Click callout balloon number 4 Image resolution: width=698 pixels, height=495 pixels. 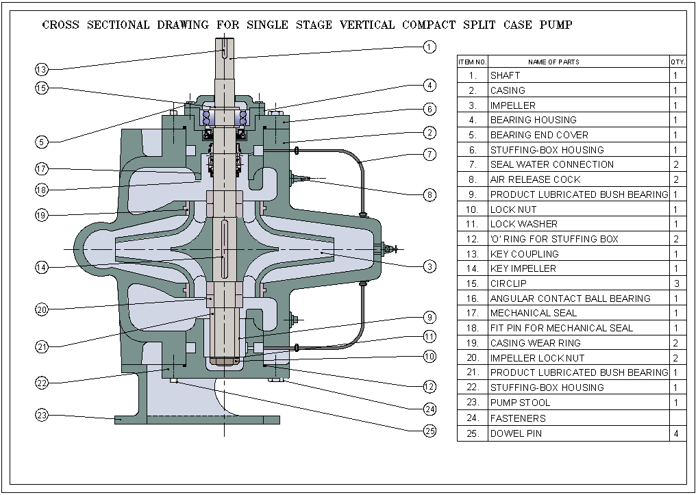429,85
